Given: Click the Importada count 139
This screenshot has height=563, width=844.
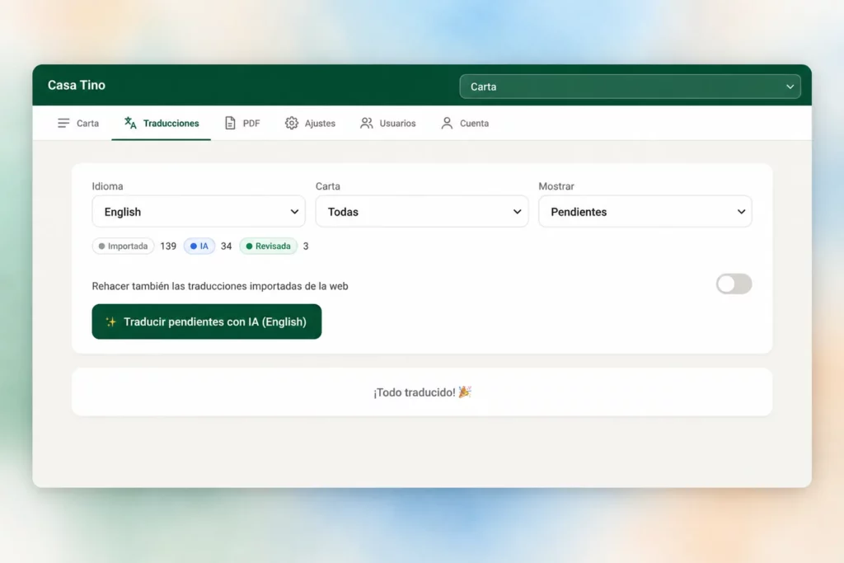Looking at the screenshot, I should click(168, 246).
